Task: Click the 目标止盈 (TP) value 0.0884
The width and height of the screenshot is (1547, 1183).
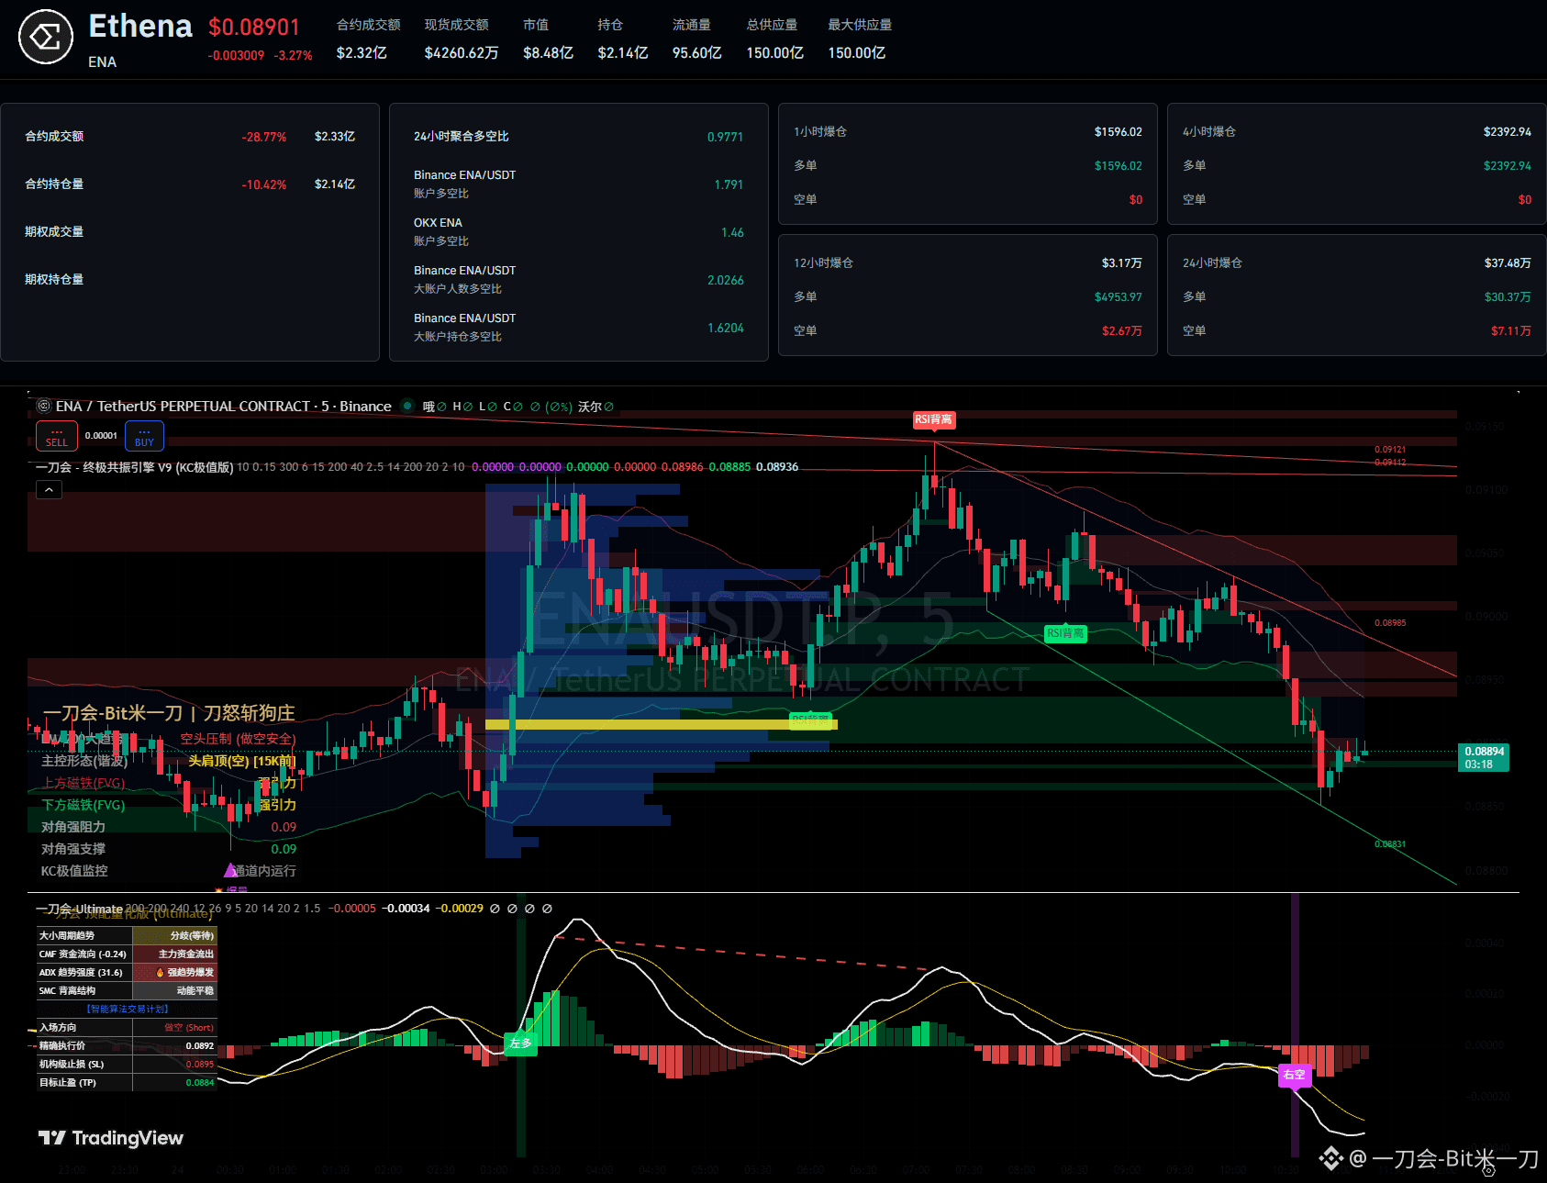Action: (200, 1083)
